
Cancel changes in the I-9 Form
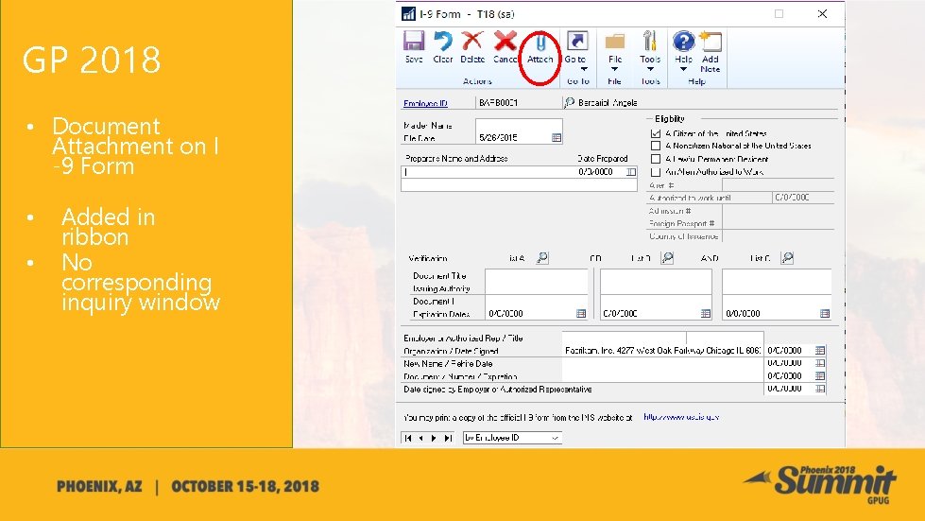click(505, 47)
